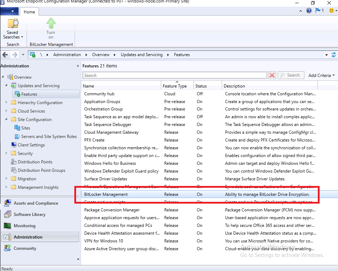The image size is (338, 271).
Task: Expand the Migration node
Action: 6,179
